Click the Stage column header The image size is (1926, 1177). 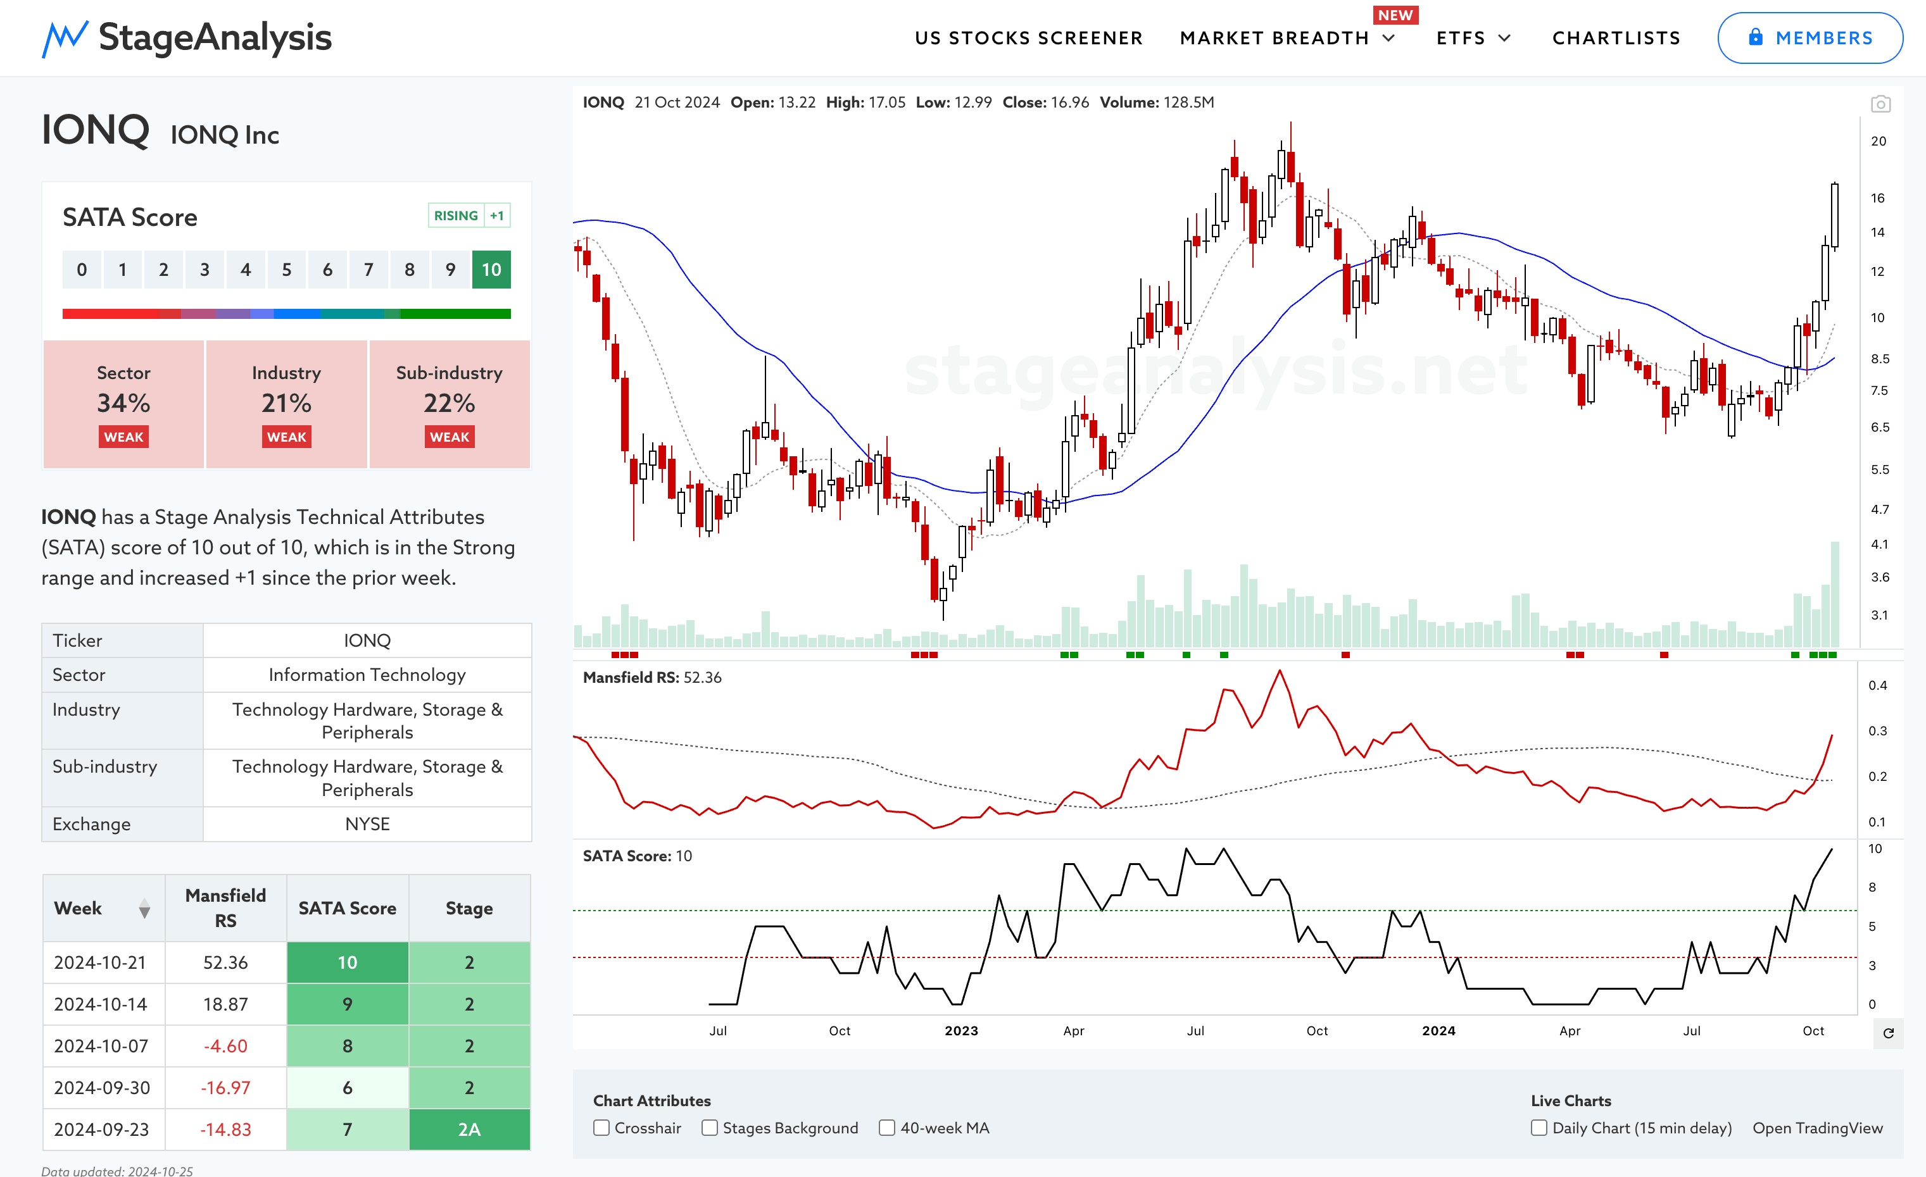point(469,907)
